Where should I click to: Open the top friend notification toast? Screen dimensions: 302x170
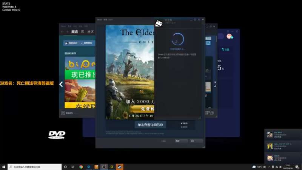click(x=283, y=134)
